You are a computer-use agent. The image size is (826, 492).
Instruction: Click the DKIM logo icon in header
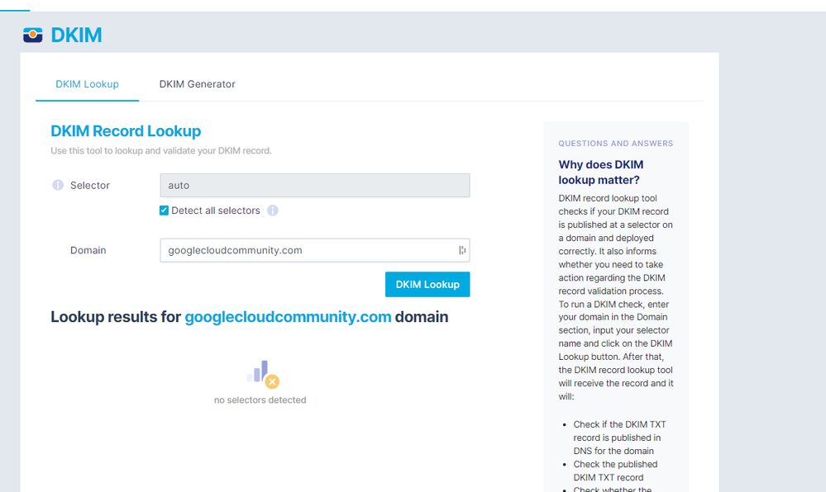[33, 35]
